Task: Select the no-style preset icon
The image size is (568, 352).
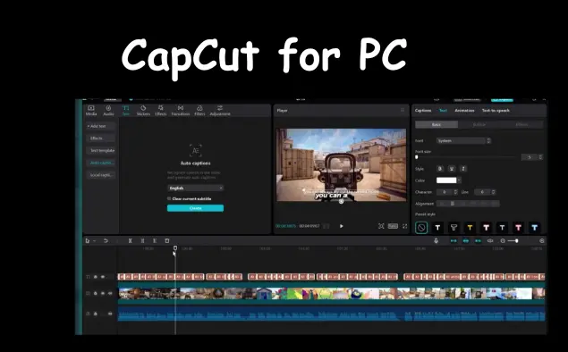Action: pos(421,228)
